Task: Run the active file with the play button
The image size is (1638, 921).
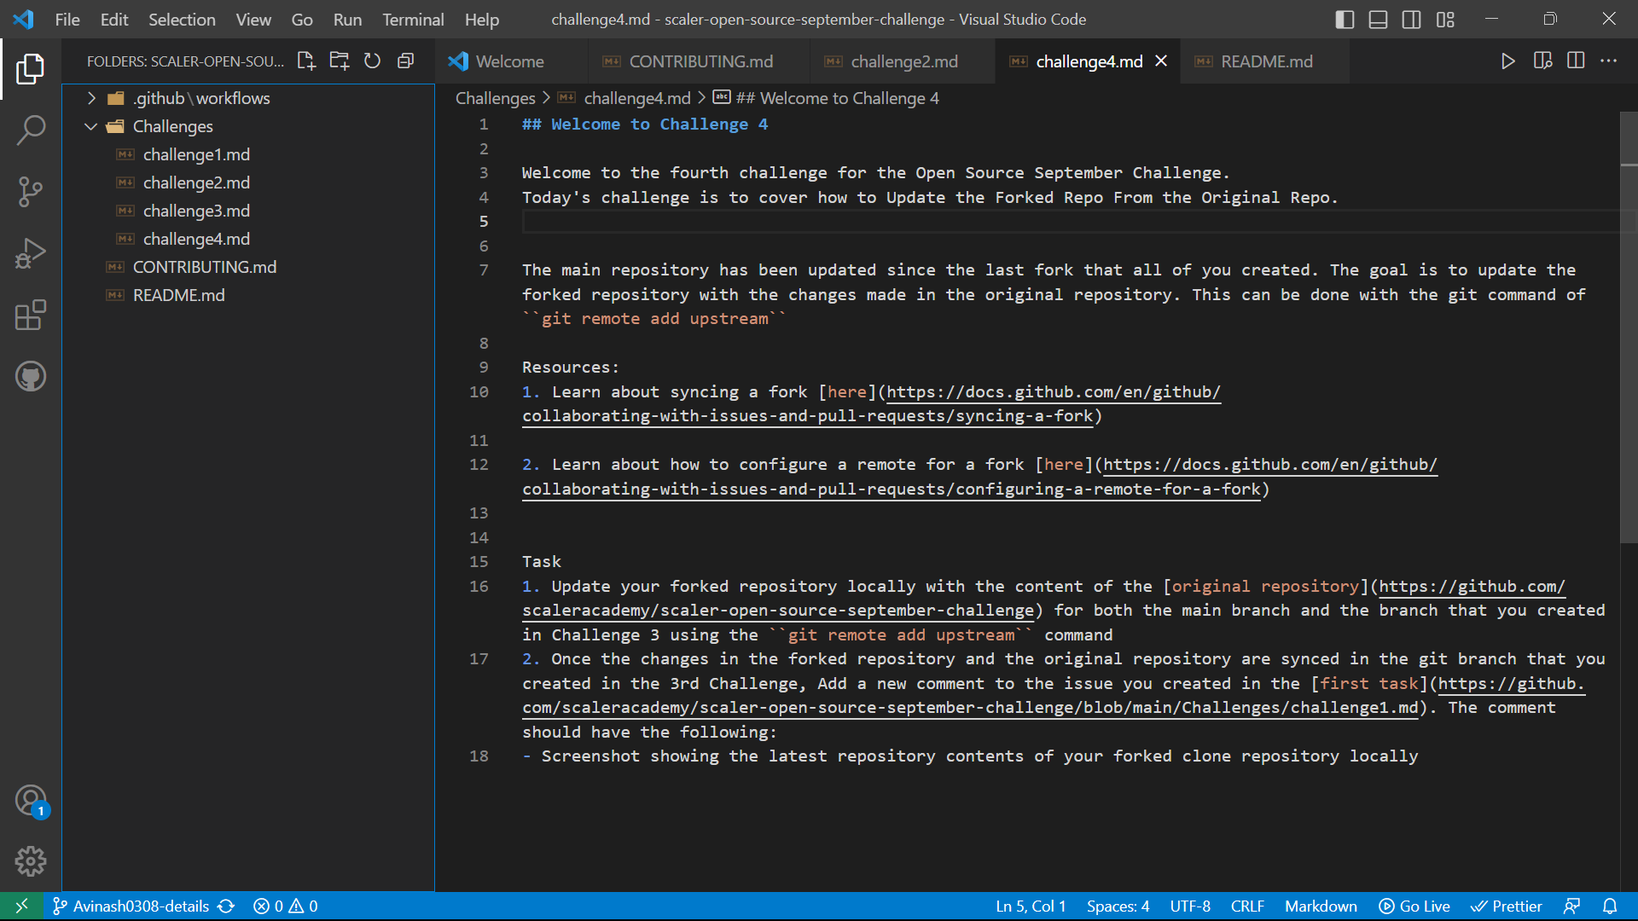Action: coord(1508,61)
